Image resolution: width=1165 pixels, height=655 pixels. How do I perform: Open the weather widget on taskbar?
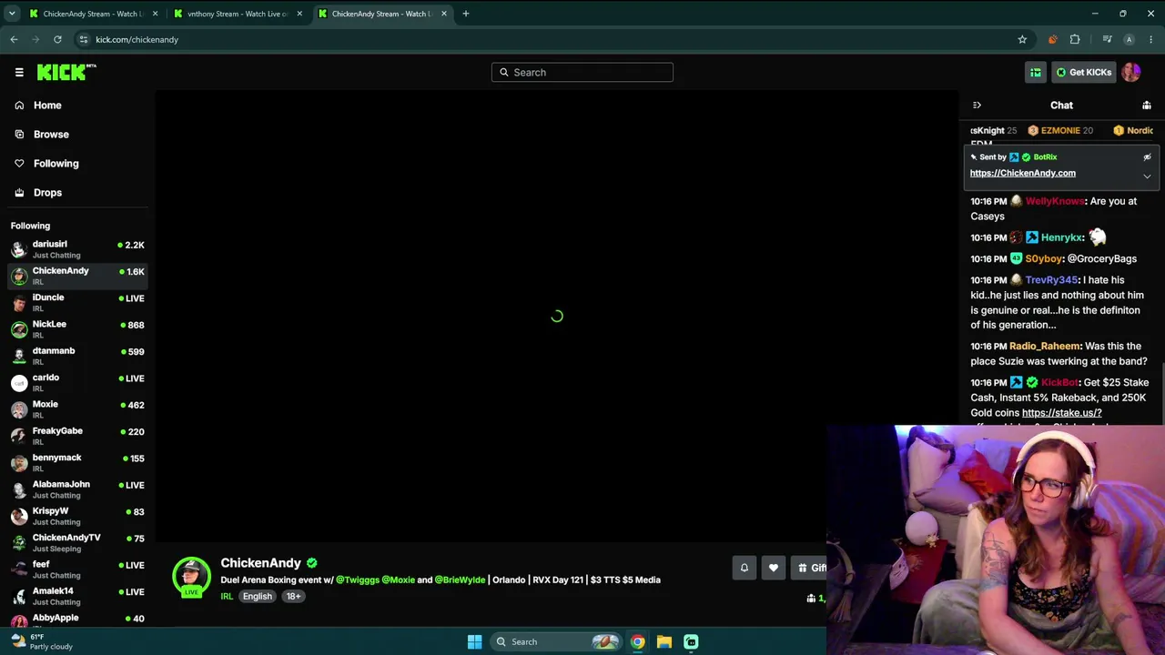click(41, 642)
